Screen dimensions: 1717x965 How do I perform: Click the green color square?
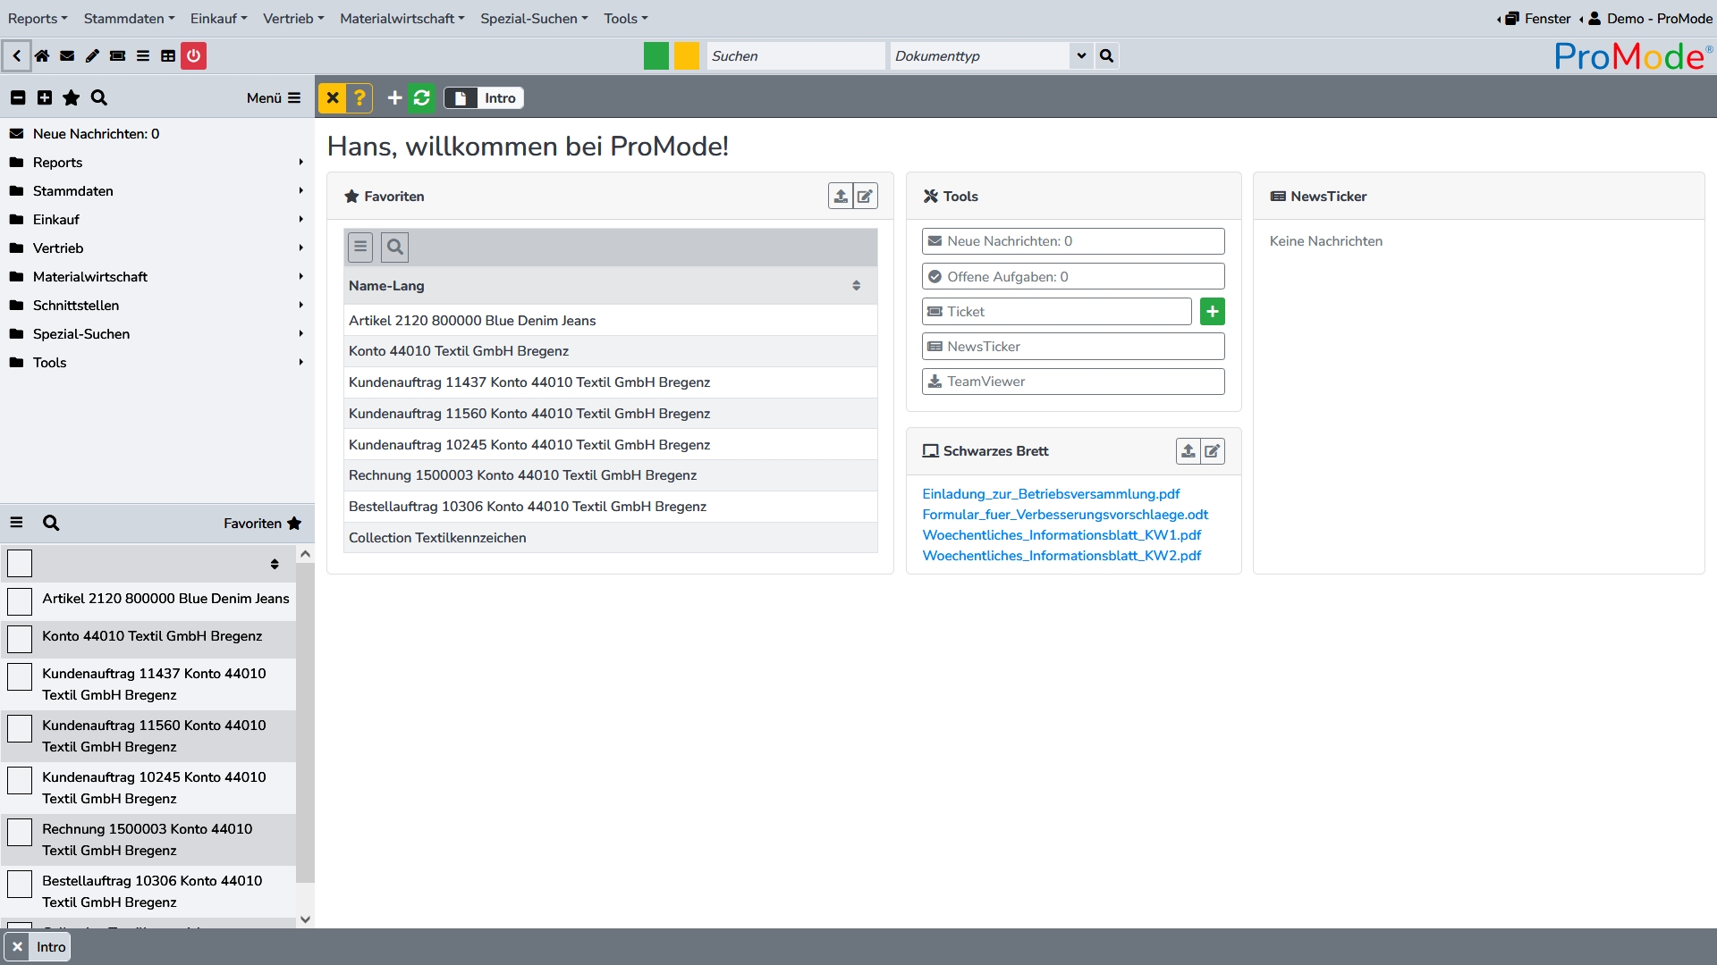[656, 55]
